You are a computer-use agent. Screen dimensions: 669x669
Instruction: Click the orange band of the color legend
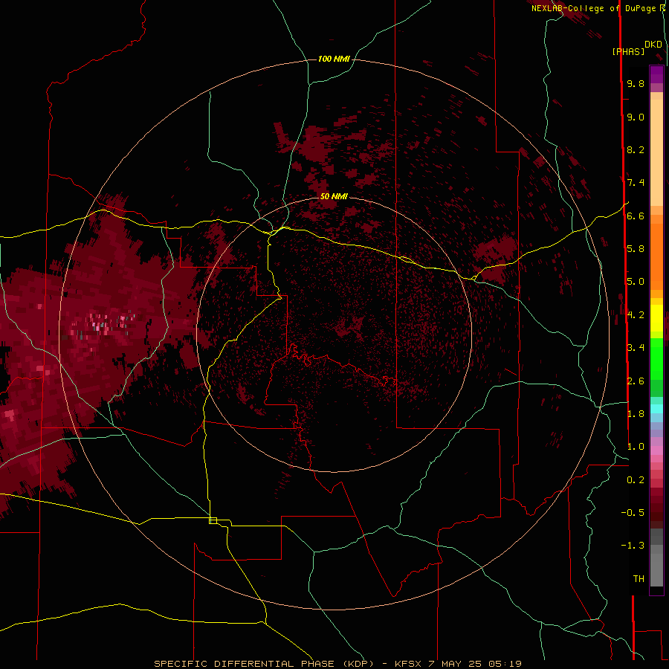pyautogui.click(x=656, y=256)
